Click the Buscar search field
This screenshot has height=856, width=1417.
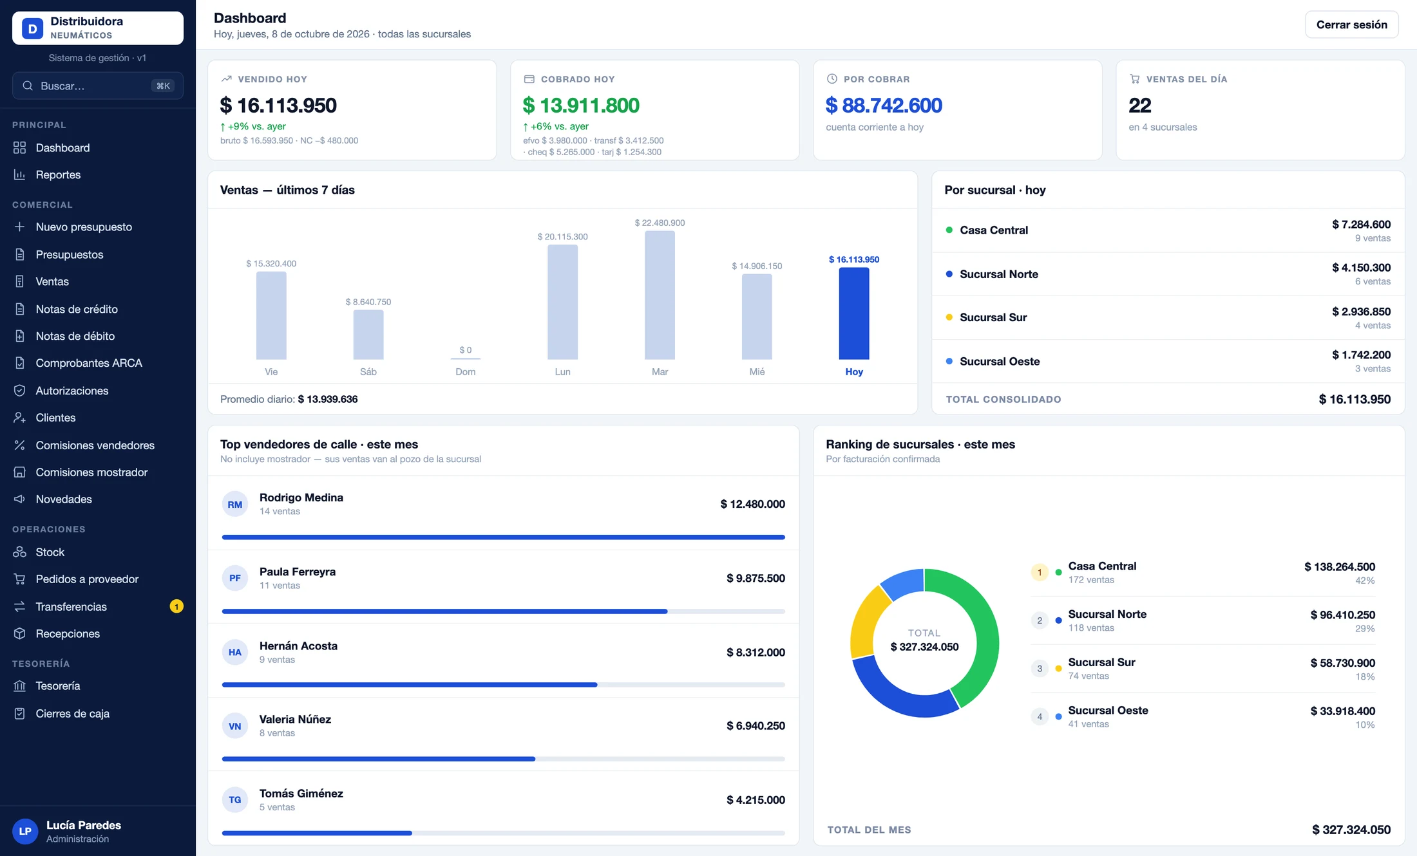(x=98, y=86)
